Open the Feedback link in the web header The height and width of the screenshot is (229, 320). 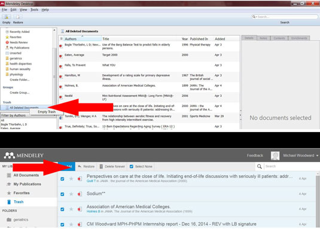click(255, 155)
